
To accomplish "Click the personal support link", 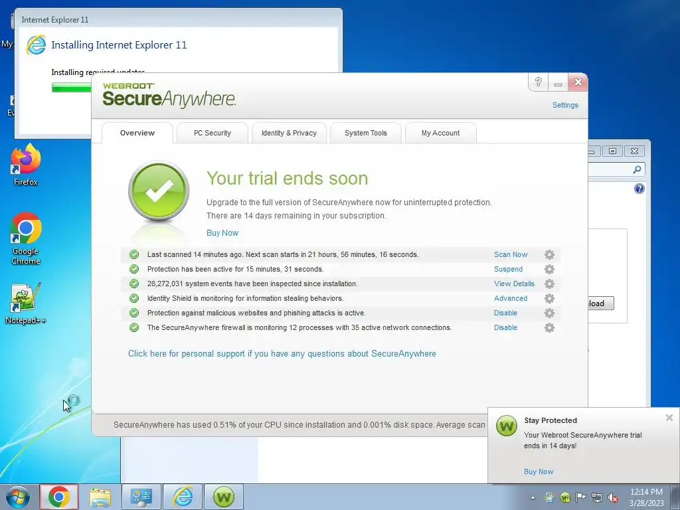I will tap(282, 353).
